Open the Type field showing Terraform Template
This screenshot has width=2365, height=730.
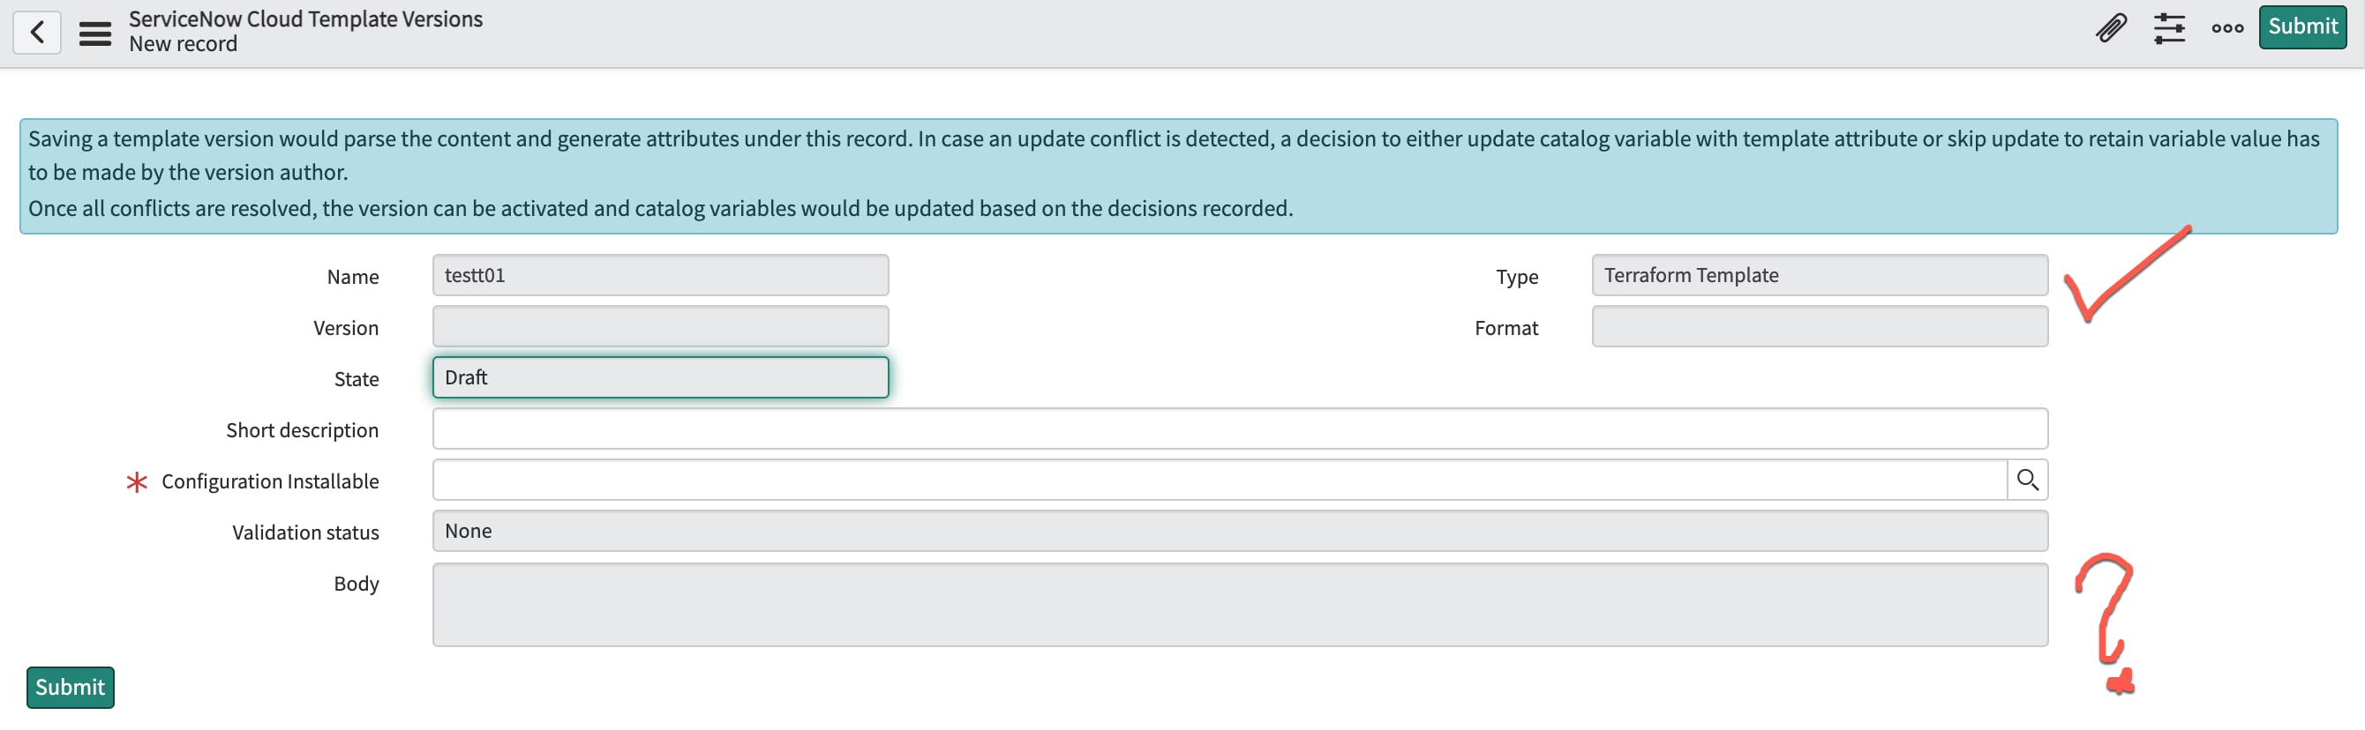[x=1819, y=275]
